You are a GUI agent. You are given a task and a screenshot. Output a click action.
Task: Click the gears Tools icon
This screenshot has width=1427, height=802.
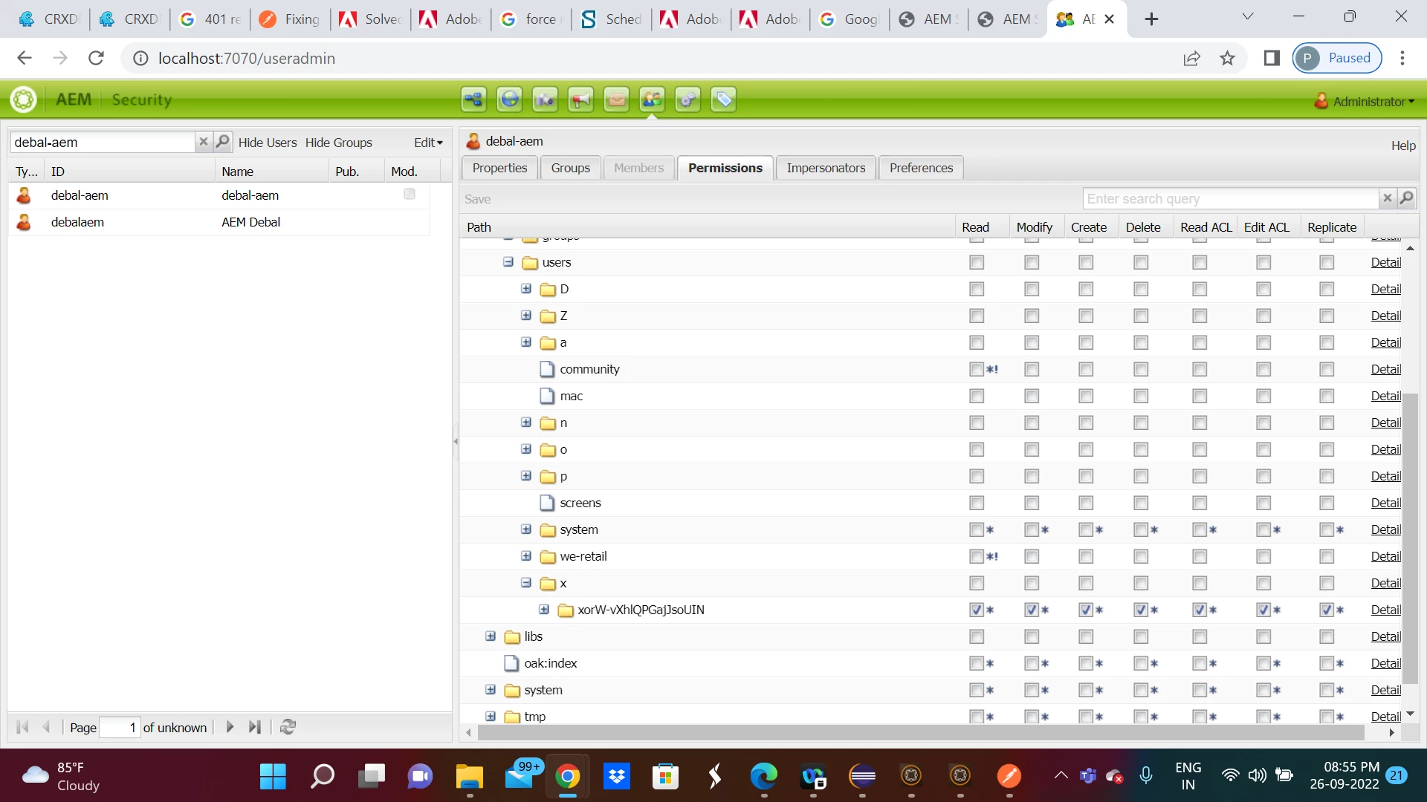(687, 100)
